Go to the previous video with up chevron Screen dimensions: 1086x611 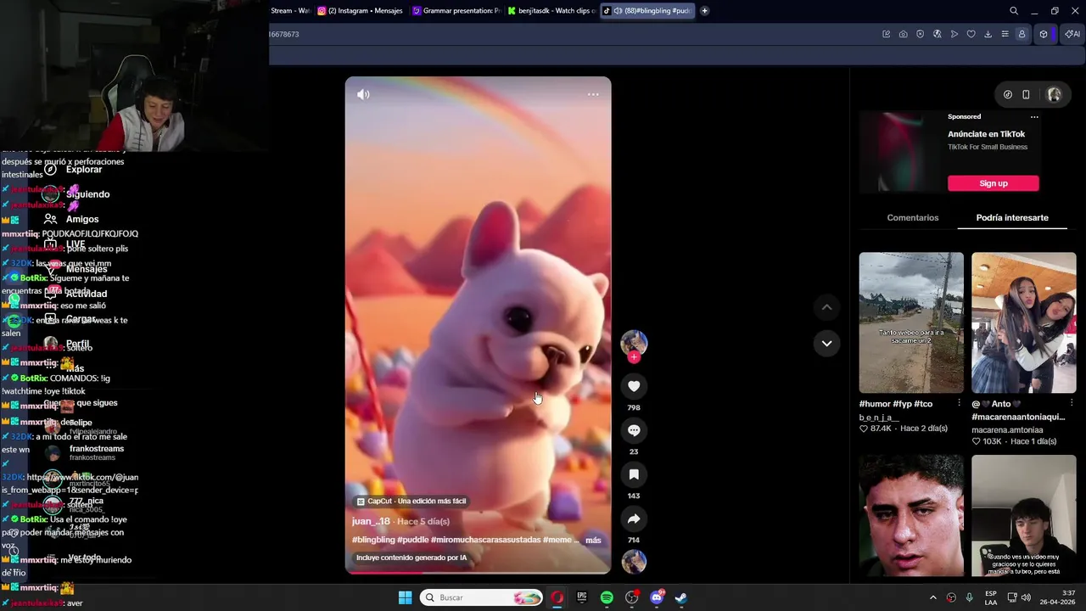click(x=826, y=307)
